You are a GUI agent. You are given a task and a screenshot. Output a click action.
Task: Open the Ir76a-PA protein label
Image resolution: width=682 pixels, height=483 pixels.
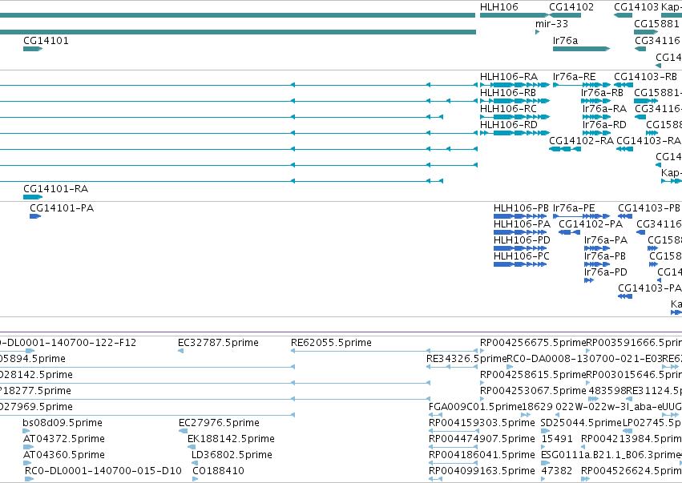point(606,240)
